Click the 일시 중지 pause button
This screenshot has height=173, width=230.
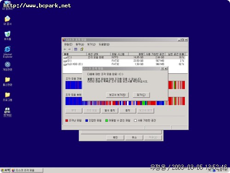pyautogui.click(x=109, y=110)
